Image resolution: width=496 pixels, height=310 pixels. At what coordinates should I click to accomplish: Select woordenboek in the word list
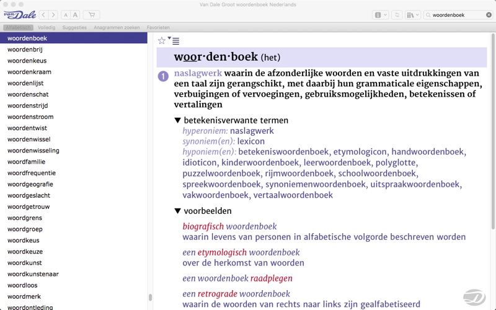pyautogui.click(x=73, y=38)
